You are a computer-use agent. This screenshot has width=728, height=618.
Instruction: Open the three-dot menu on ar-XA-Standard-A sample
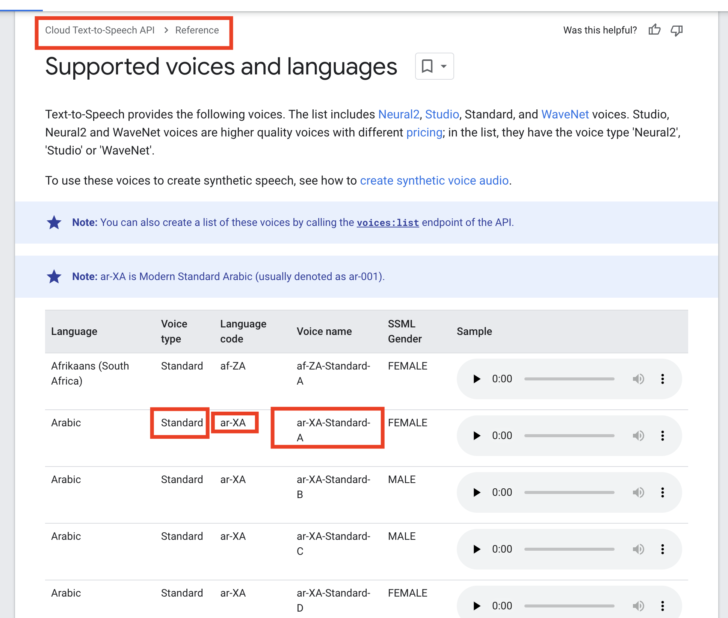click(x=663, y=436)
